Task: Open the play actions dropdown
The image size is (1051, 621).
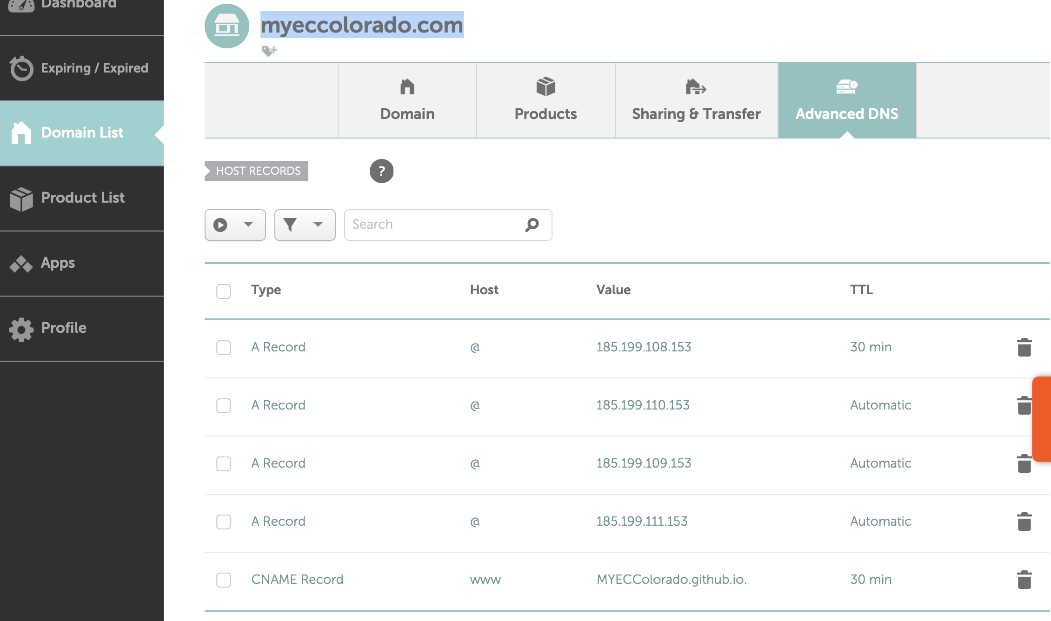Action: point(235,225)
